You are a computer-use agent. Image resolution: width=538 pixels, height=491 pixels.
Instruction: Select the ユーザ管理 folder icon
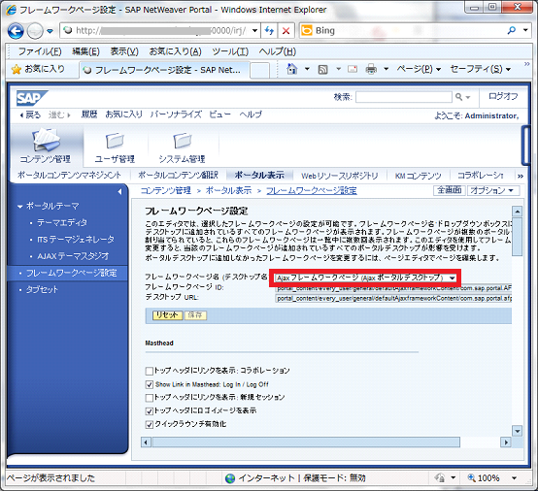pyautogui.click(x=115, y=141)
